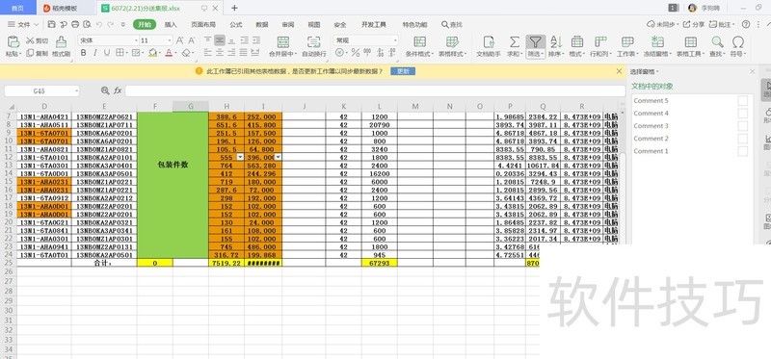Toggle bold formatting button

pyautogui.click(x=83, y=53)
